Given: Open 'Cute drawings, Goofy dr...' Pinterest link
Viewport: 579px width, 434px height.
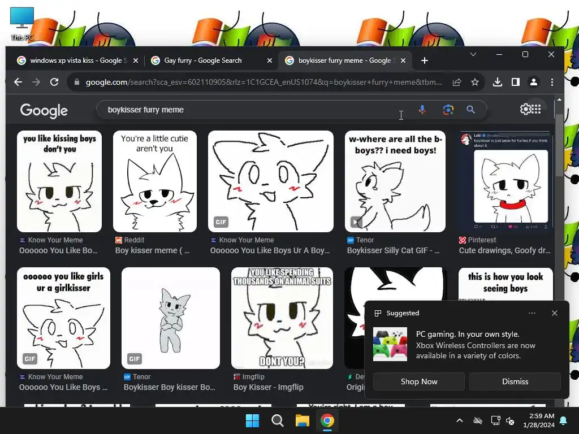Looking at the screenshot, I should tap(505, 250).
